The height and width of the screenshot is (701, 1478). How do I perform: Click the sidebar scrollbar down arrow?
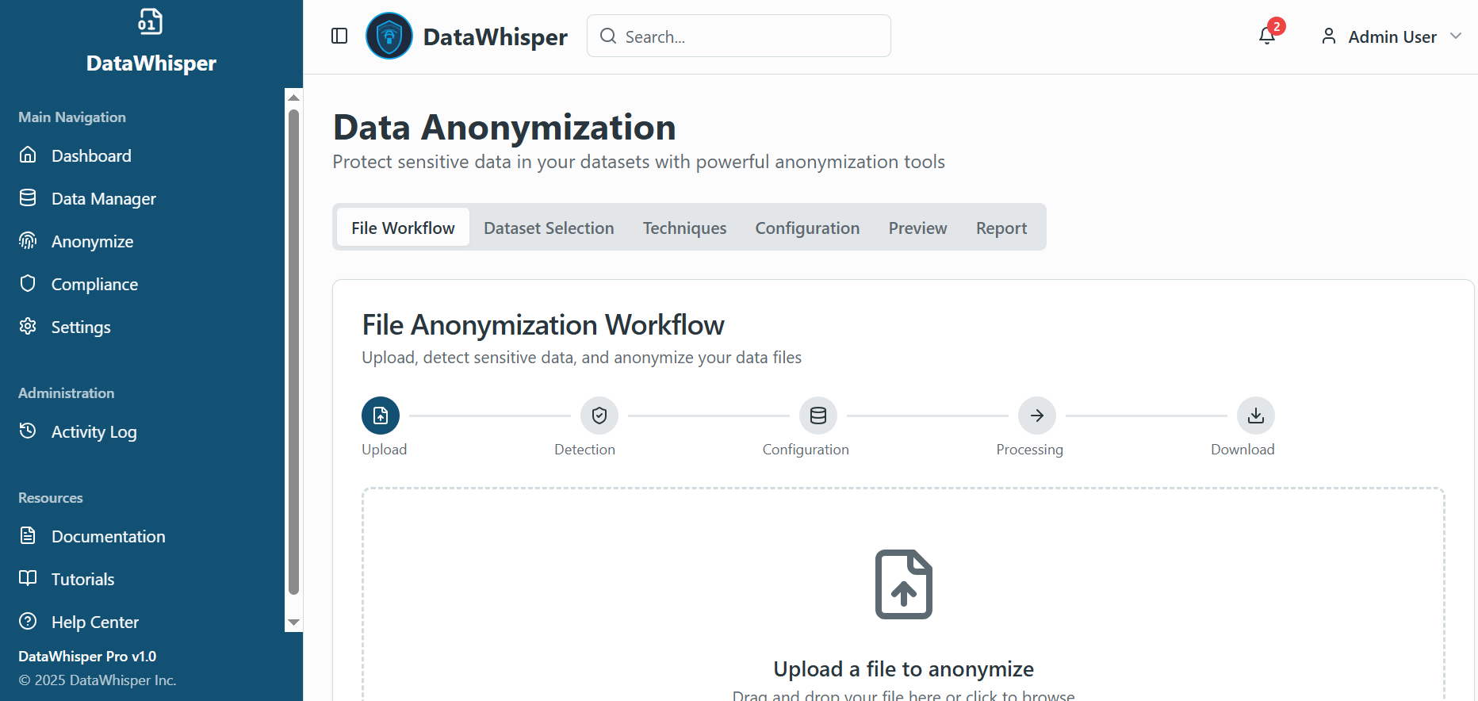(x=294, y=622)
